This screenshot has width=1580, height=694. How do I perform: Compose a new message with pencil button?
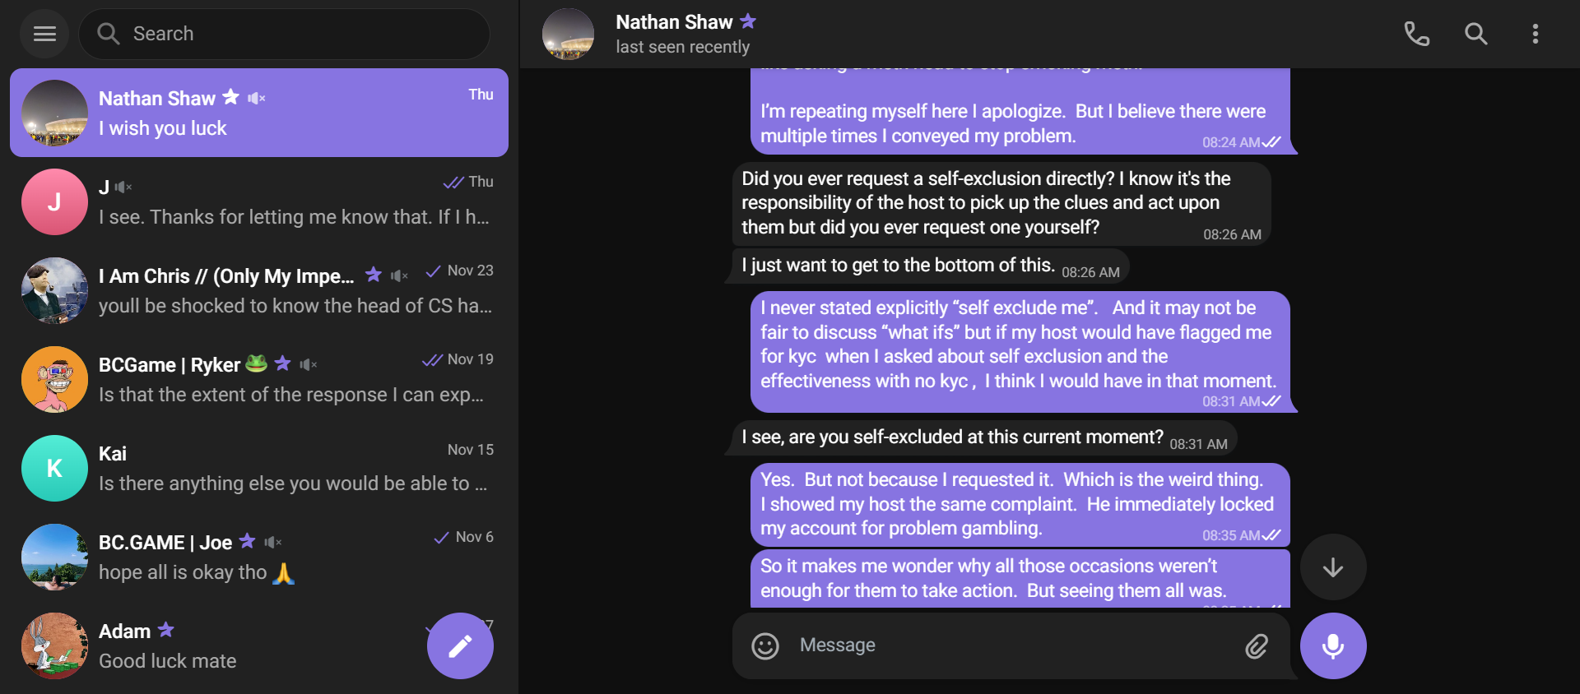coord(460,646)
